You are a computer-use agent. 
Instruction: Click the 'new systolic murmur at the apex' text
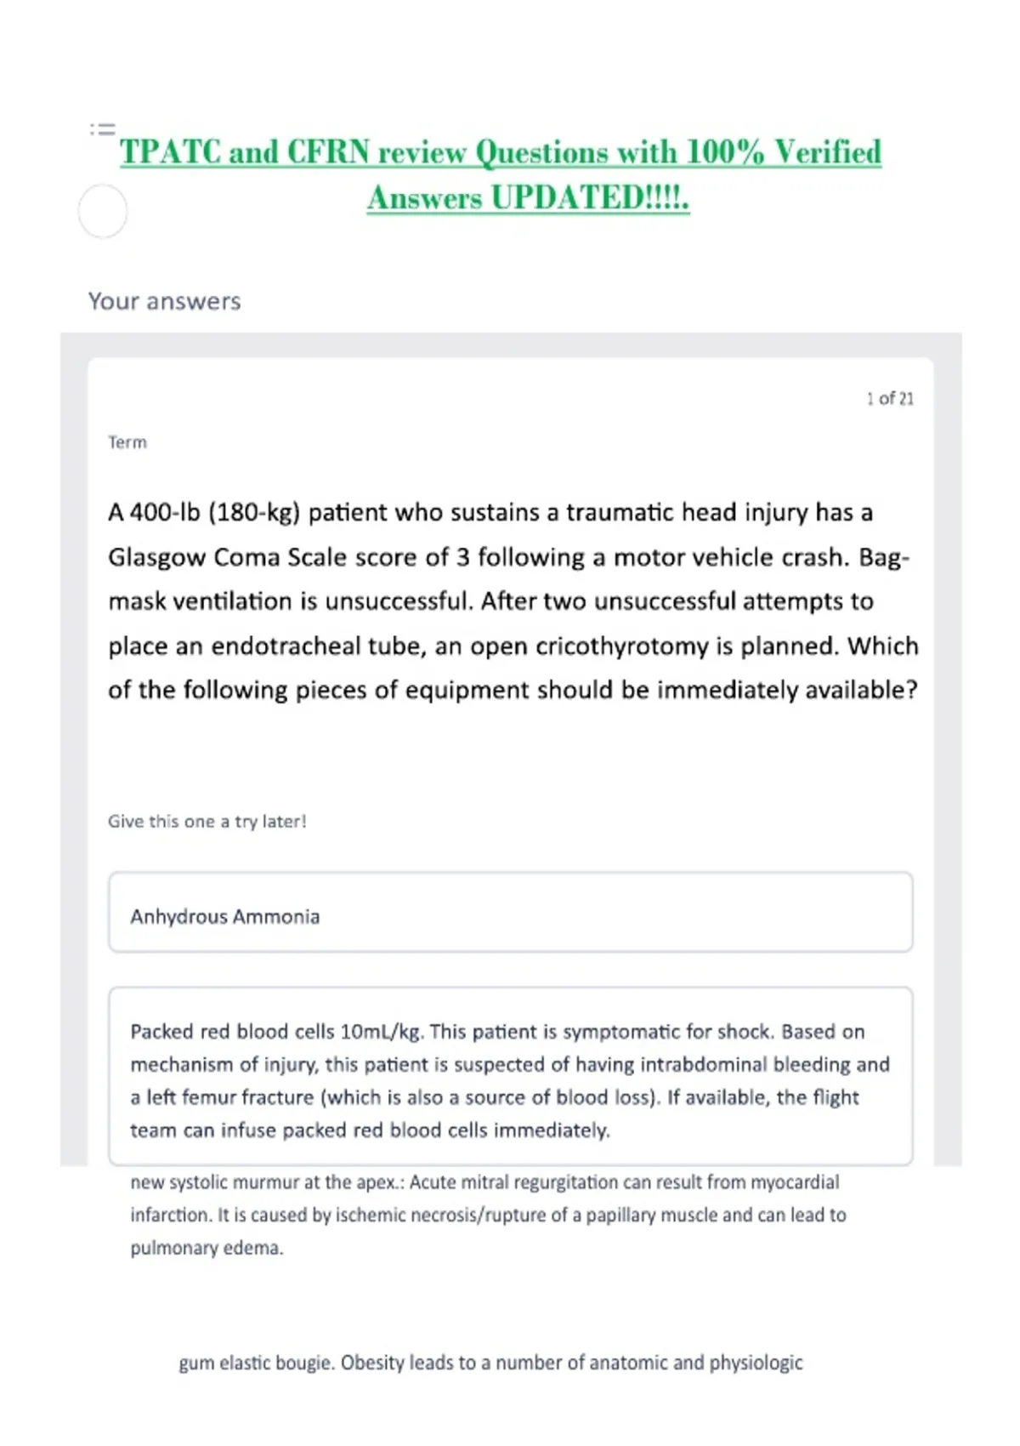coord(267,1182)
